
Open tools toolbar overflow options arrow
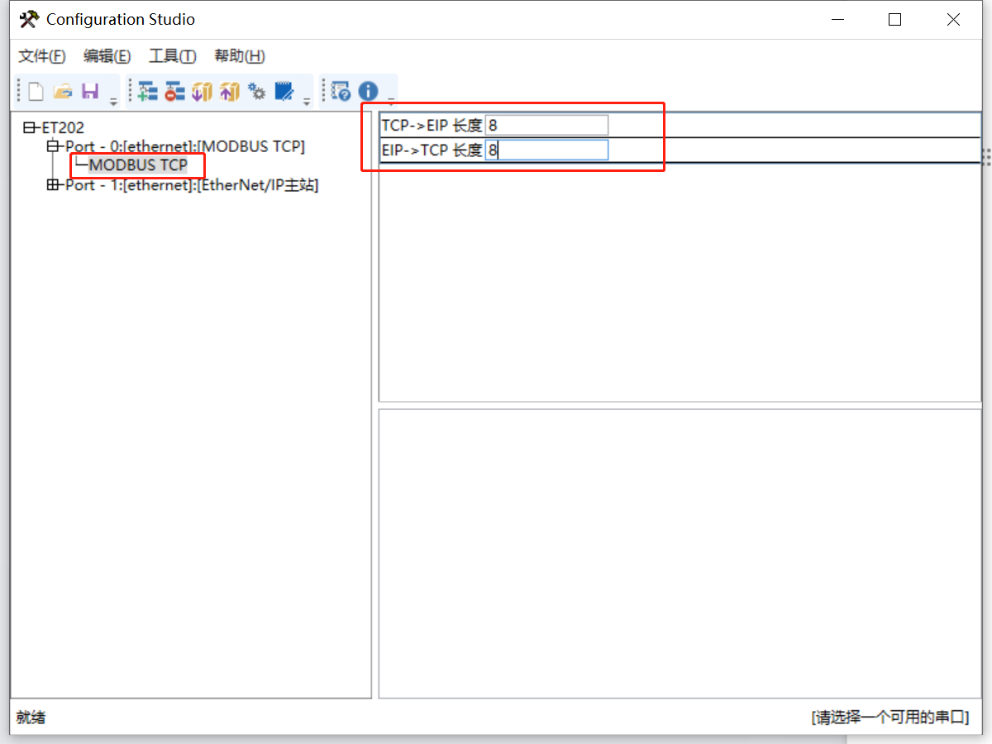tap(307, 101)
